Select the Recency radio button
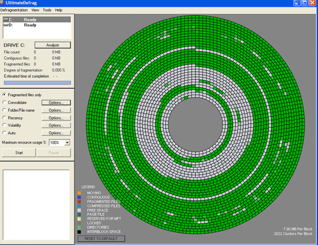This screenshot has height=245, width=318. (x=4, y=118)
